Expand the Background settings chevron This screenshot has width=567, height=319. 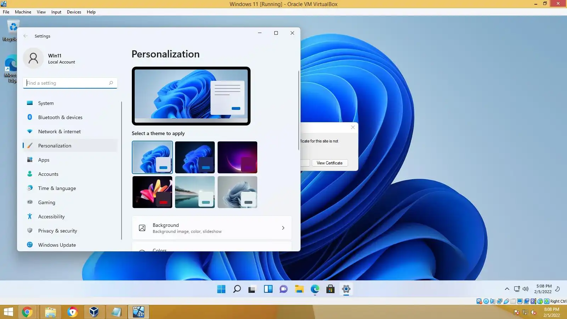pos(283,228)
